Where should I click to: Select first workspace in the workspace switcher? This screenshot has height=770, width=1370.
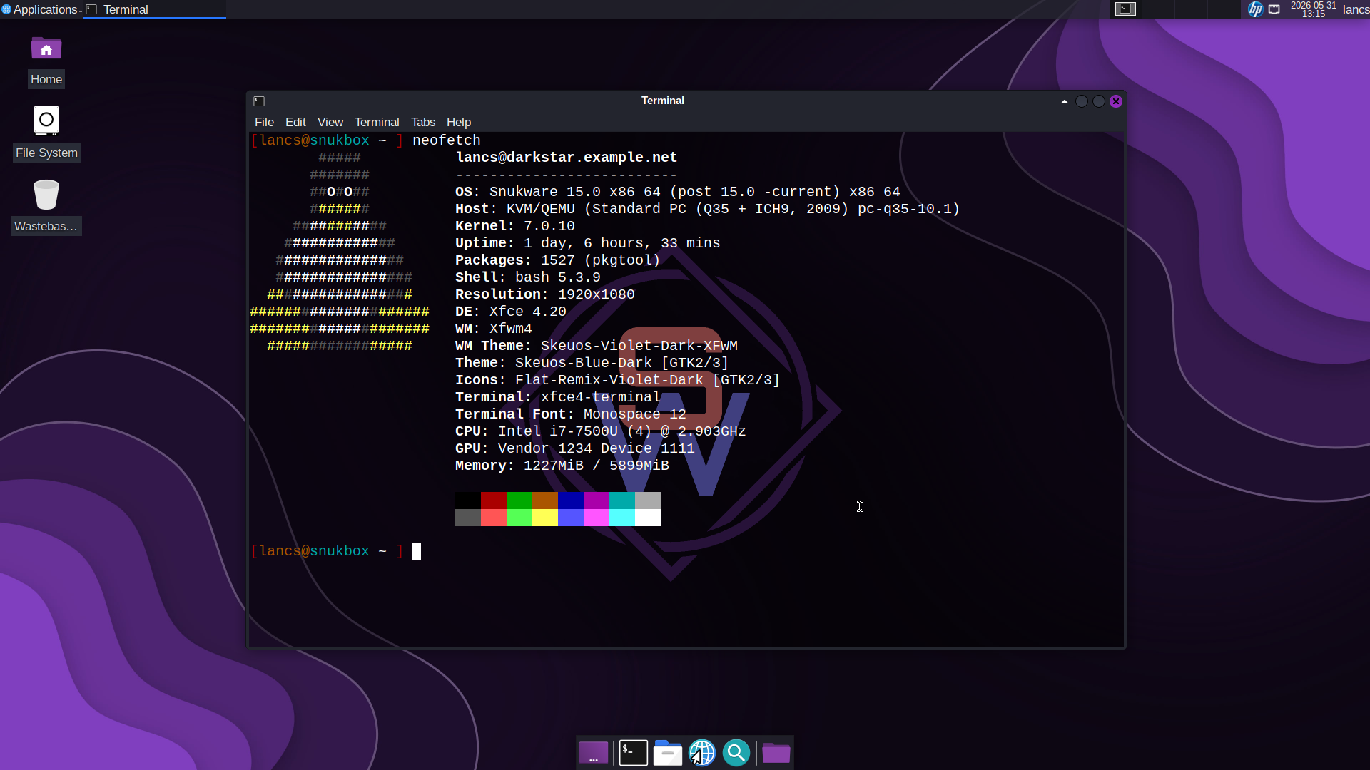click(1125, 9)
